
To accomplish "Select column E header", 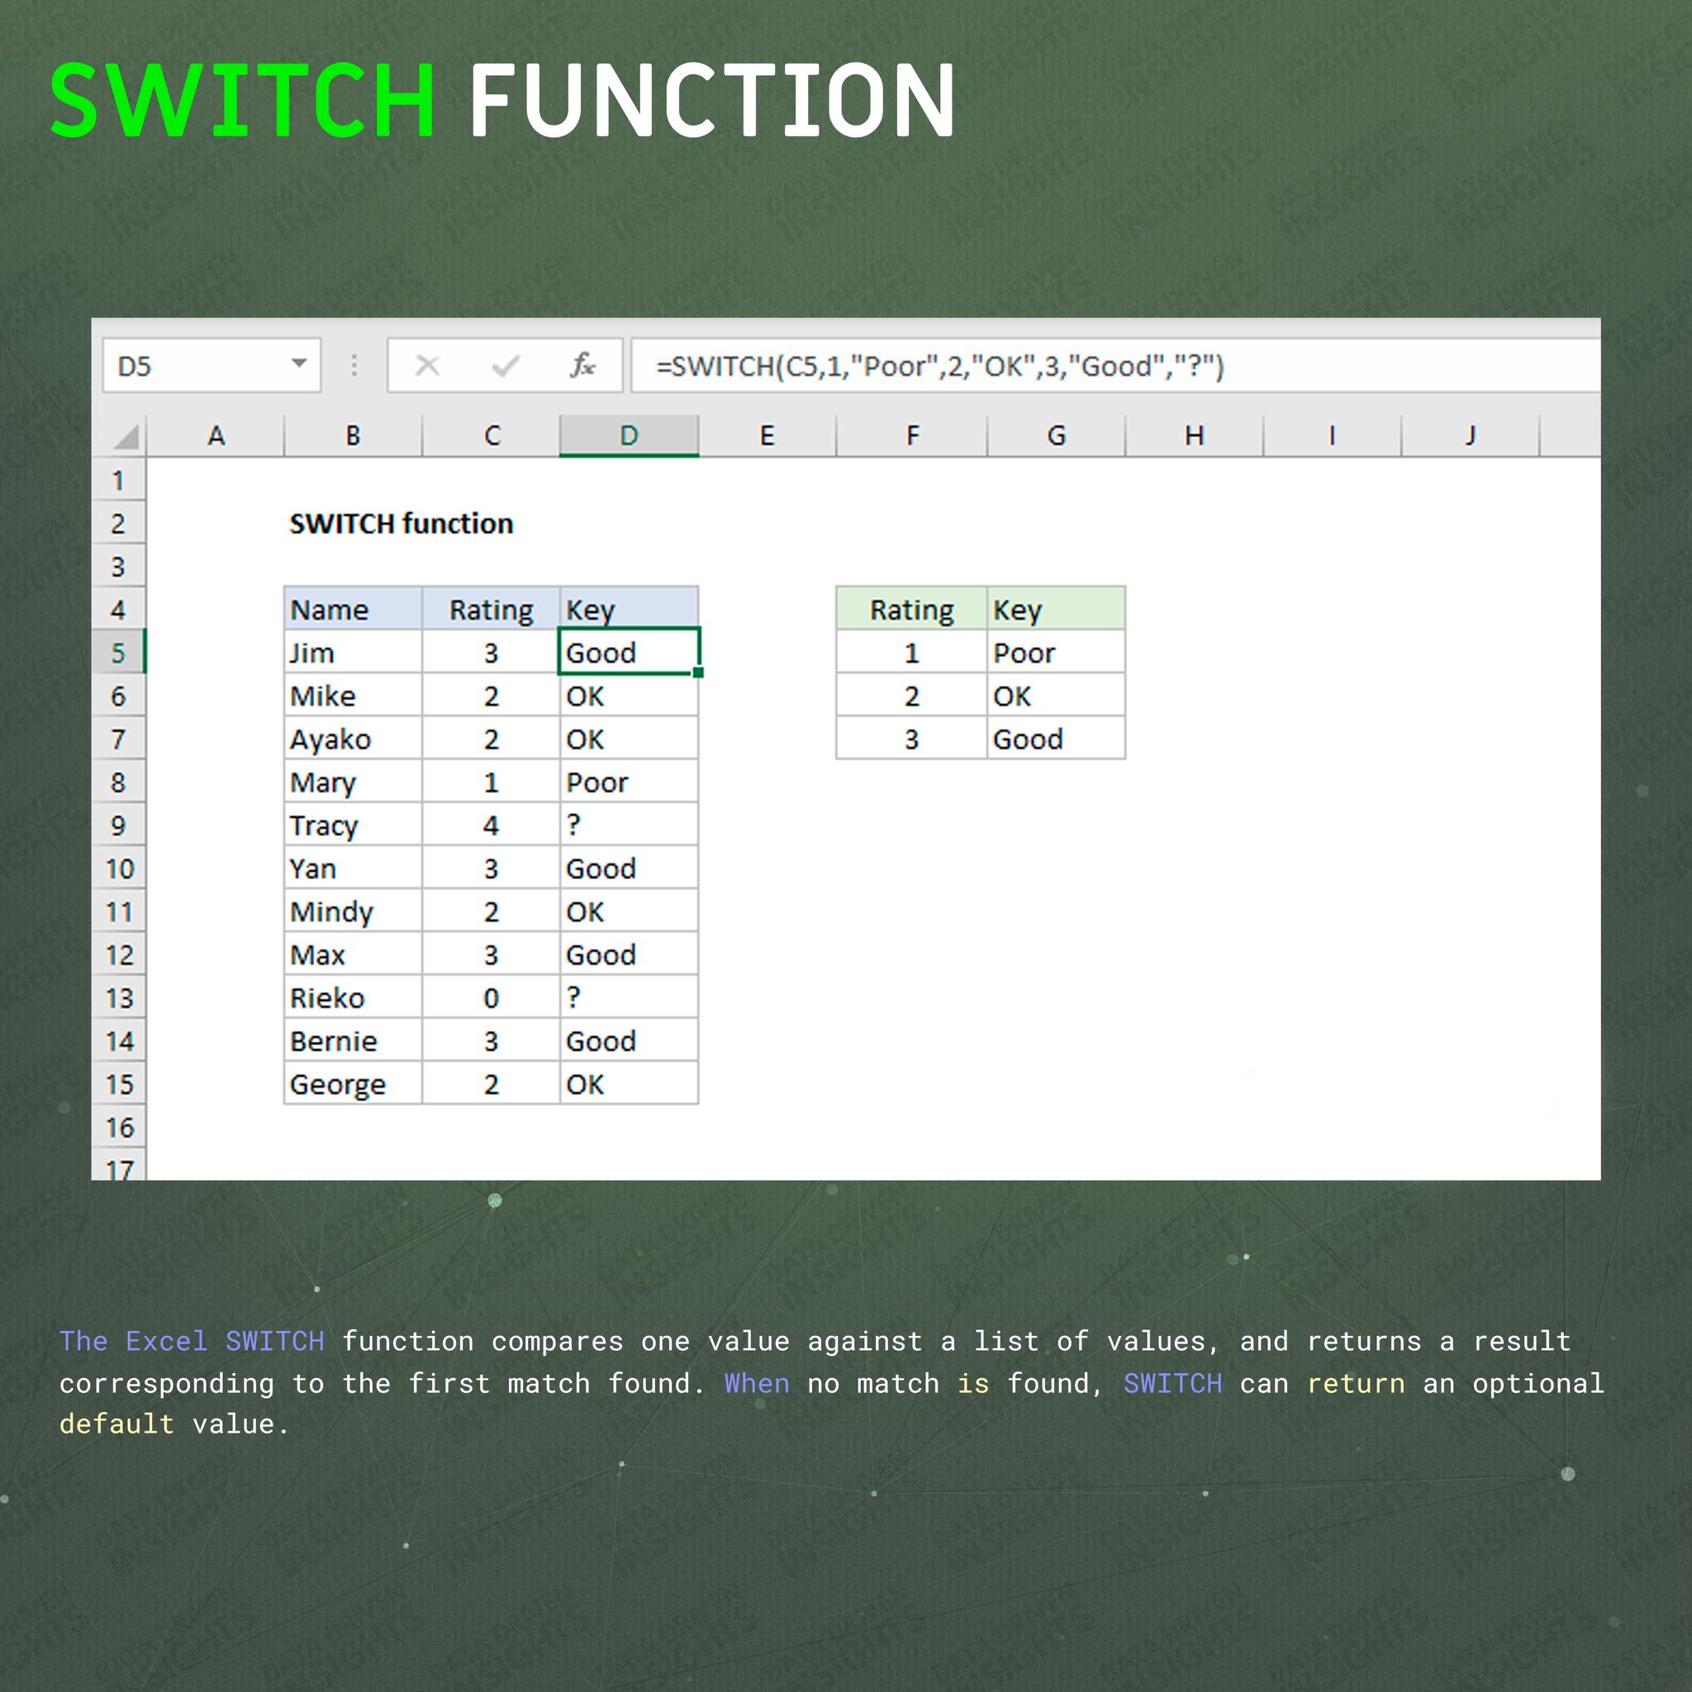I will coord(768,436).
